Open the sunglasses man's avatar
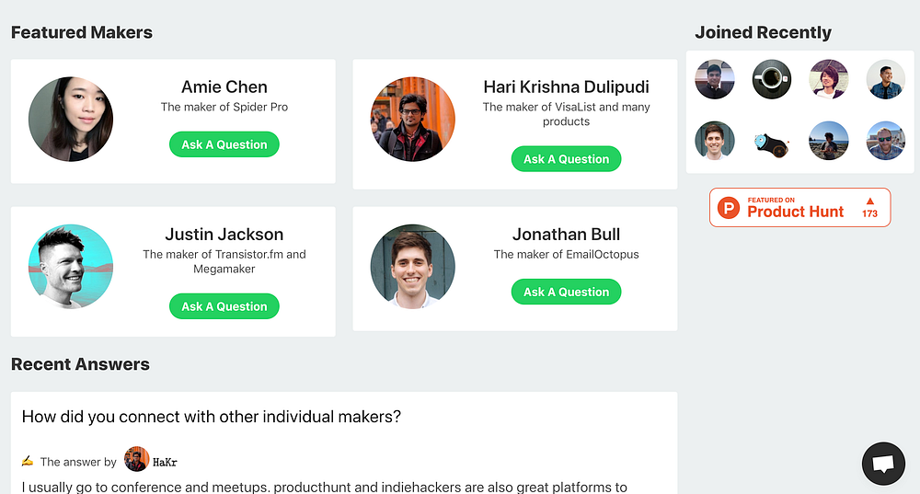Image resolution: width=920 pixels, height=494 pixels. tap(885, 141)
